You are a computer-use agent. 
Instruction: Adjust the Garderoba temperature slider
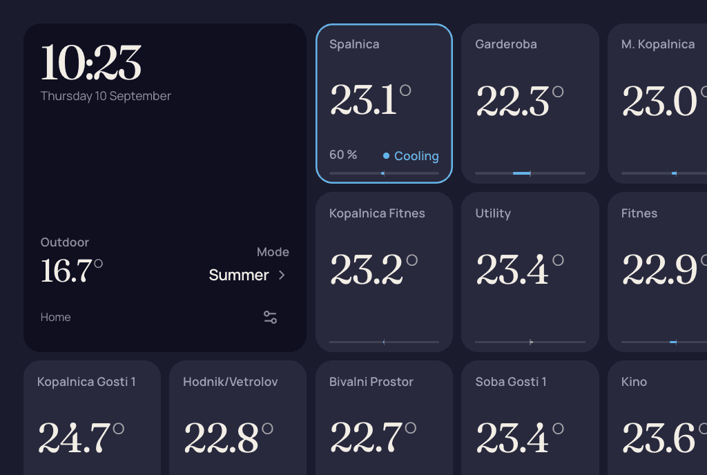click(x=530, y=173)
